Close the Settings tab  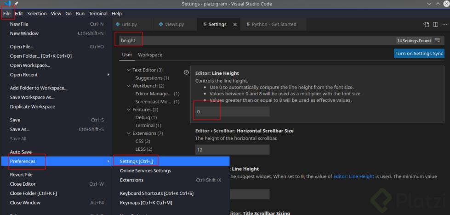(235, 25)
